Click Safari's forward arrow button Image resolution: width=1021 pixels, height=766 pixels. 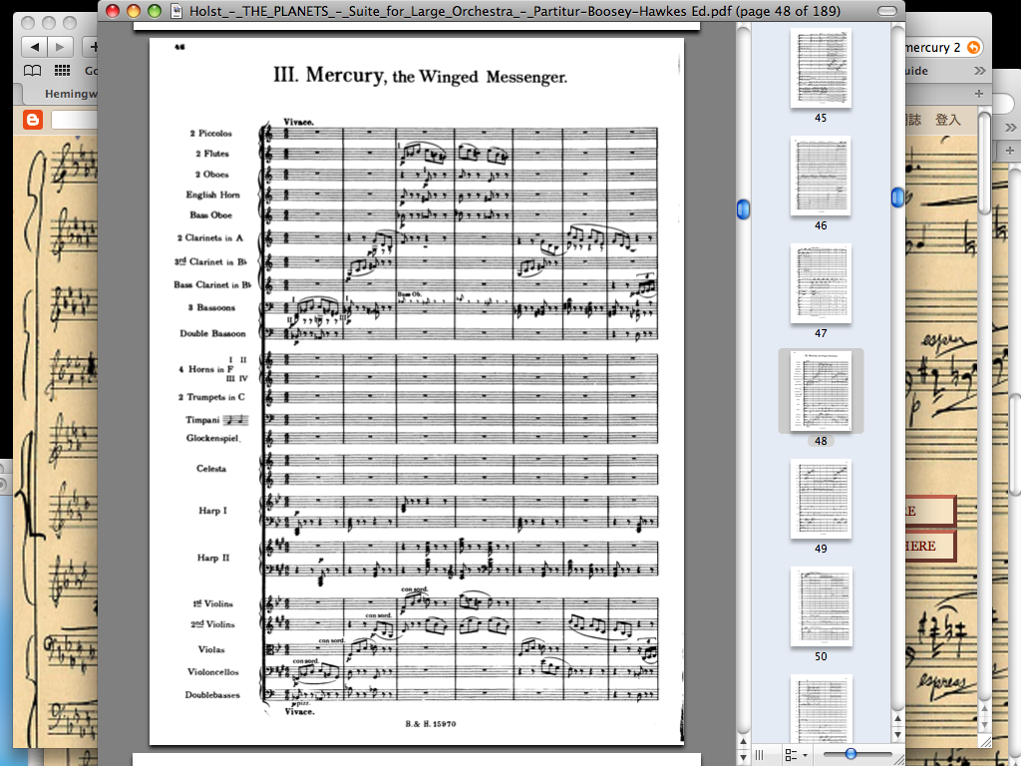click(59, 46)
